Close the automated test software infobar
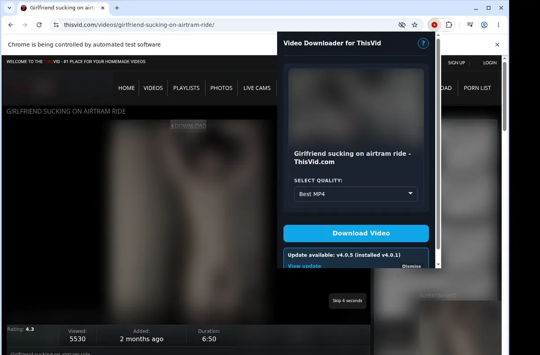This screenshot has height=355, width=540. click(x=497, y=44)
